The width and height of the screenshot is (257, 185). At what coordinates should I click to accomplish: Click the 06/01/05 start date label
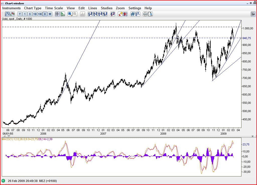(x=8, y=134)
